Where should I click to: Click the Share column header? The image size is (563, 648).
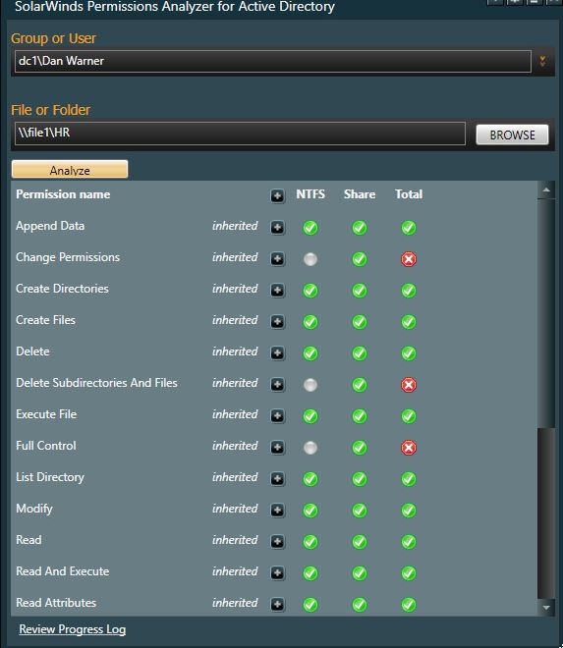360,194
